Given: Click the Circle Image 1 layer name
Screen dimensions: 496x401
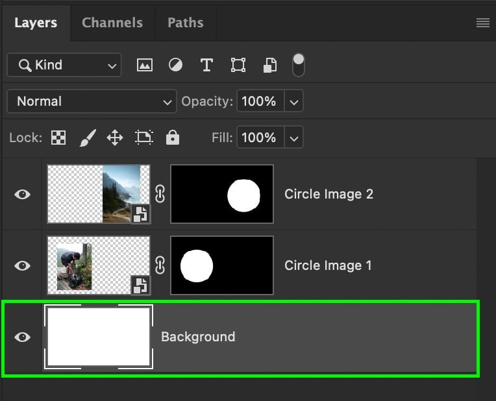Looking at the screenshot, I should (328, 265).
